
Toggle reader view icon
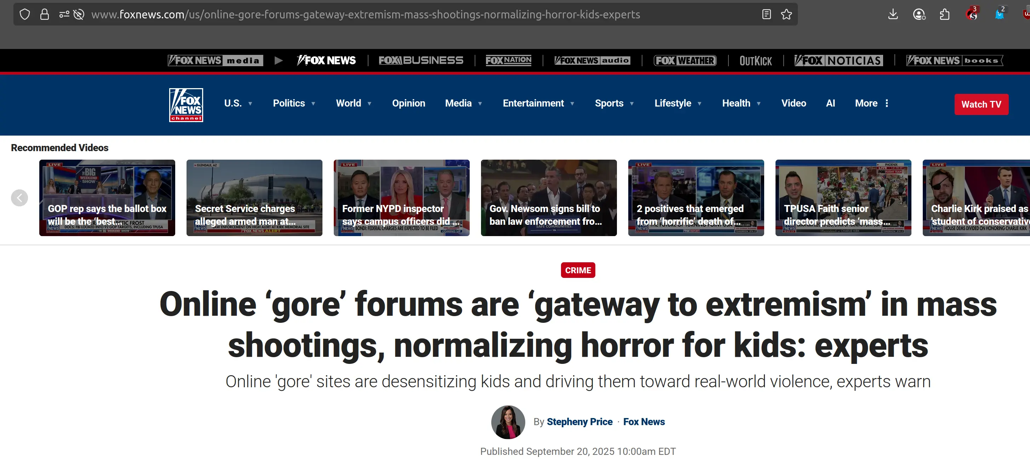766,15
